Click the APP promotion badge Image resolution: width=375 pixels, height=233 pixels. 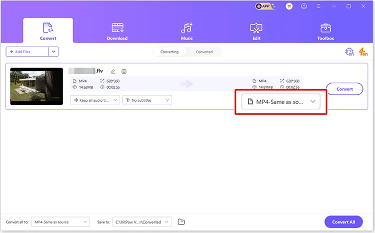coord(265,6)
